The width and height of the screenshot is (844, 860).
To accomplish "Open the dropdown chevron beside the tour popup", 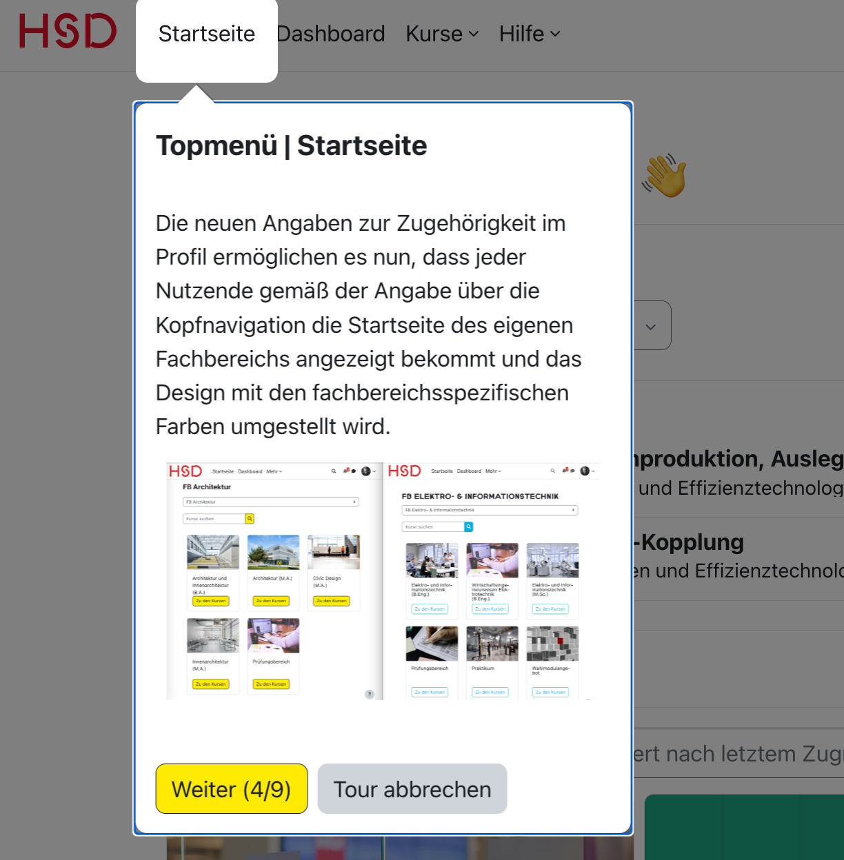I will click(651, 326).
